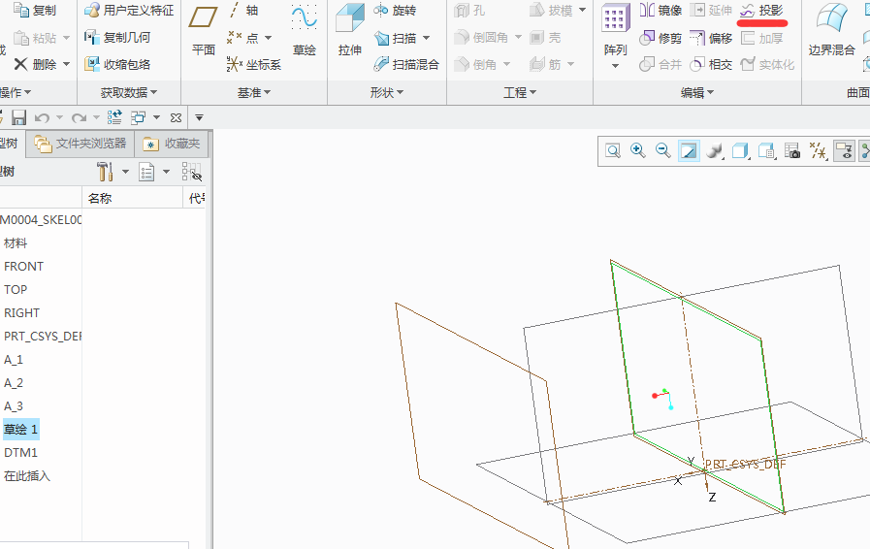870x549 pixels.
Task: Click the 名称 column header
Action: coord(133,198)
